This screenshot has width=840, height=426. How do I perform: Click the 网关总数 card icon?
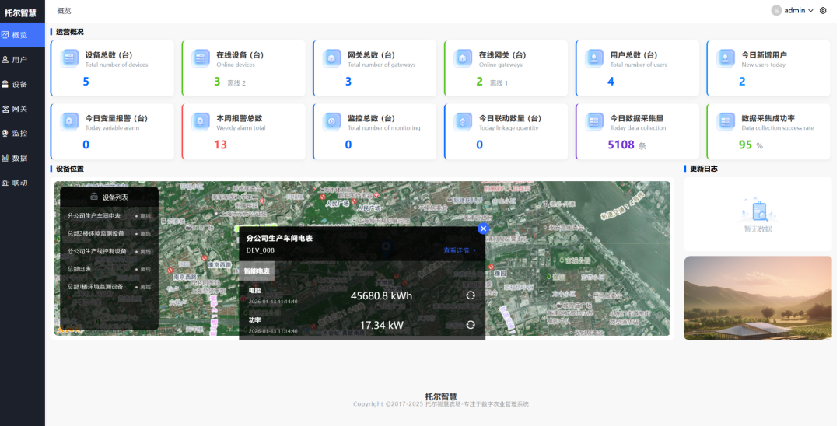pyautogui.click(x=331, y=58)
